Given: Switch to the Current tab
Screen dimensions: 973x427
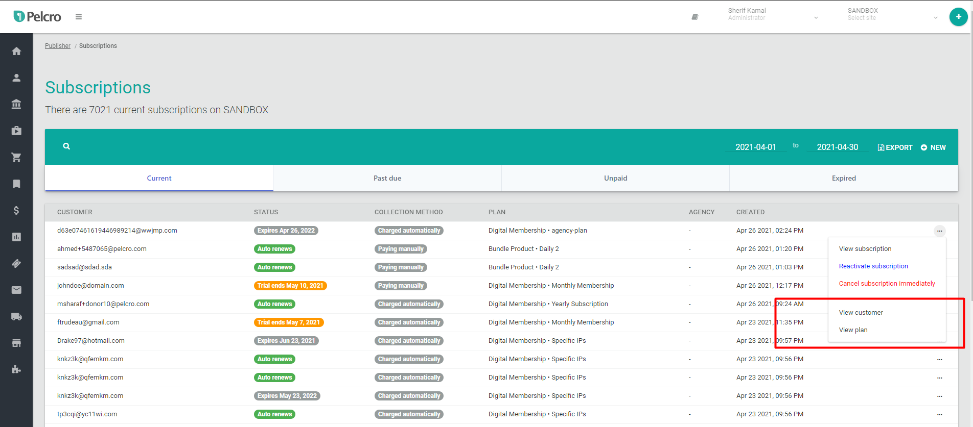Looking at the screenshot, I should [x=159, y=178].
